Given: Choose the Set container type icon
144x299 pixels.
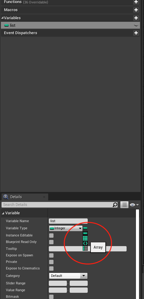Looking at the screenshot, I should point(85,243).
